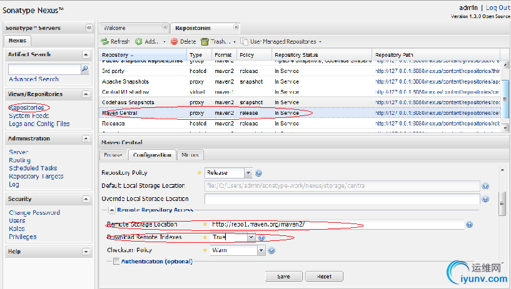Collapse the Security panel

pyautogui.click(x=86, y=199)
